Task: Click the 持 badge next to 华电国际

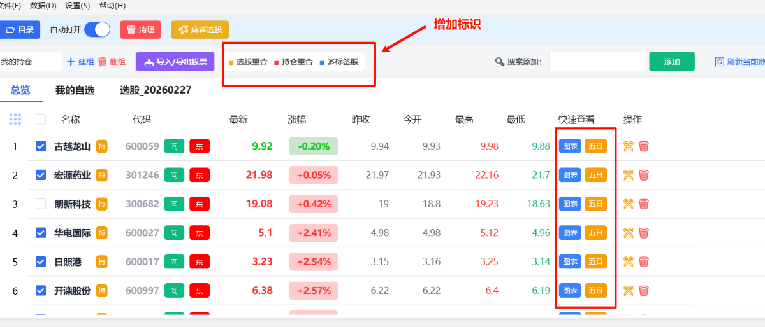Action: pyautogui.click(x=102, y=233)
